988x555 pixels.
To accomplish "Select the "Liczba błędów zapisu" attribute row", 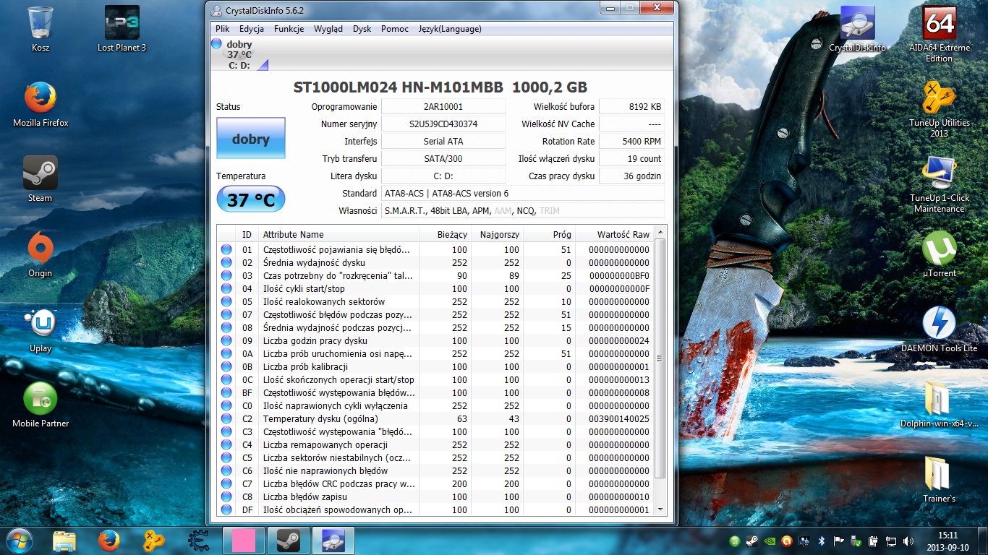I will [x=435, y=496].
